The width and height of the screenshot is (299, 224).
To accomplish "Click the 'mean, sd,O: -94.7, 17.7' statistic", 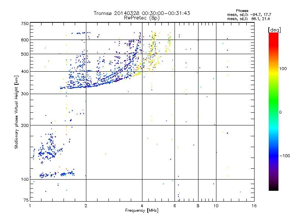I will click(249, 15).
